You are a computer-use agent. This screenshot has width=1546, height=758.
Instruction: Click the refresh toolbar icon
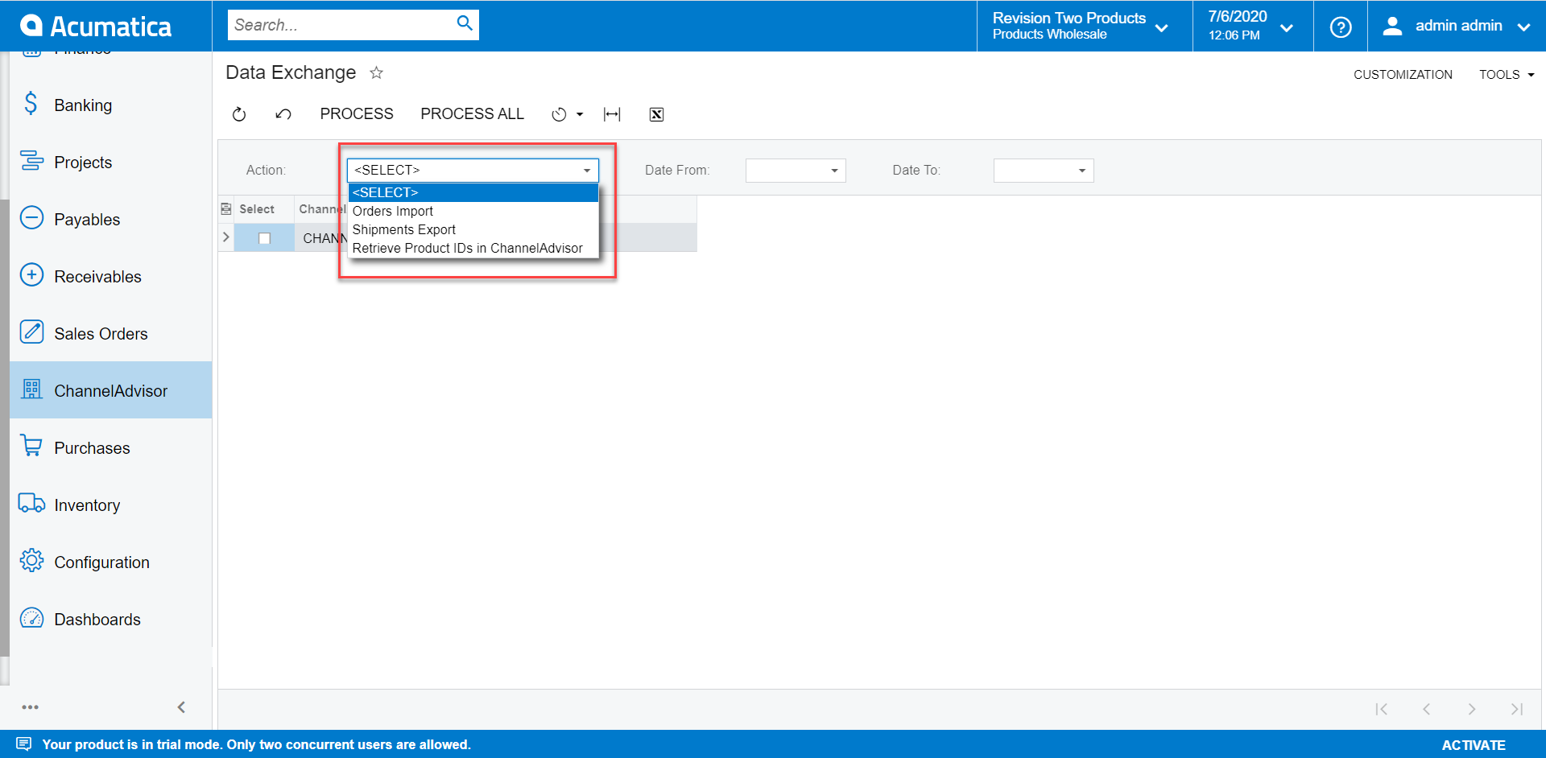239,114
